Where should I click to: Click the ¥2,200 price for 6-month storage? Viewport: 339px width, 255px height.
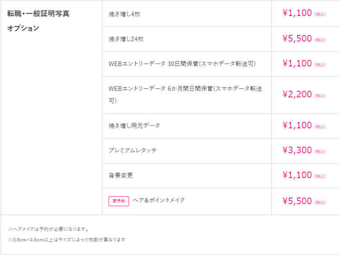click(x=304, y=95)
